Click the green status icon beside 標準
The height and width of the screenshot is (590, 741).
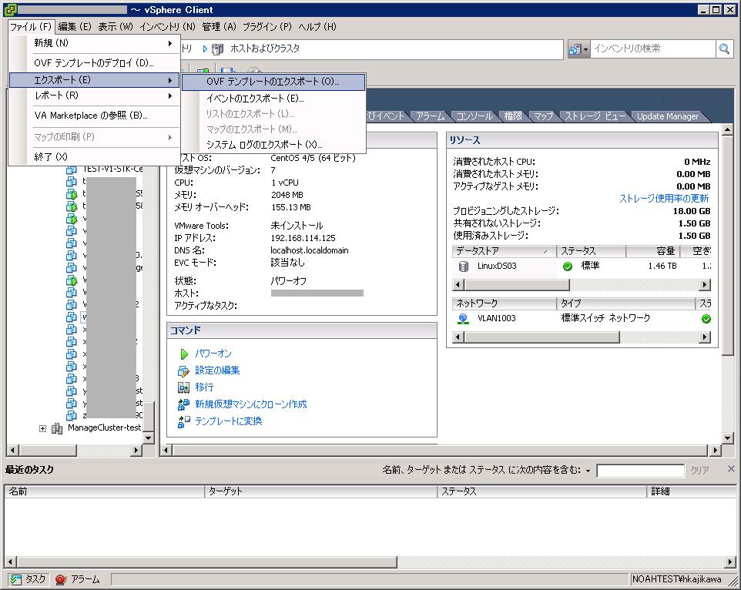pos(568,267)
